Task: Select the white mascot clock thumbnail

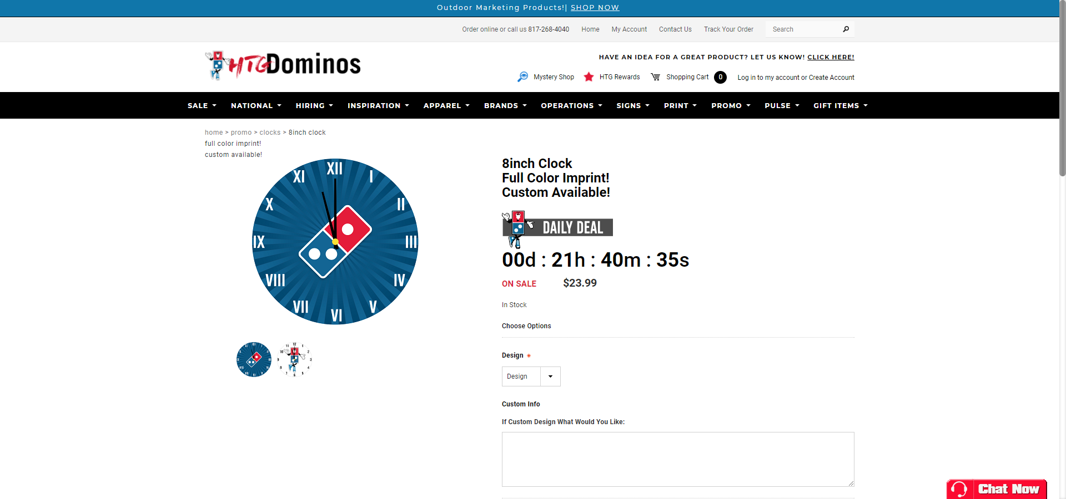Action: pyautogui.click(x=295, y=359)
